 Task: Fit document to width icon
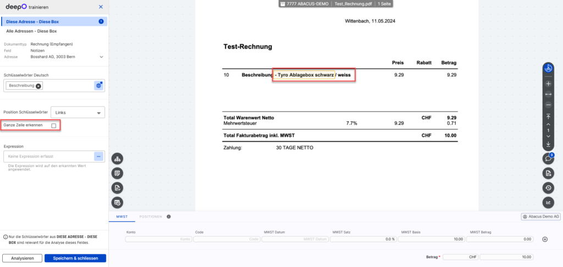tap(548, 94)
